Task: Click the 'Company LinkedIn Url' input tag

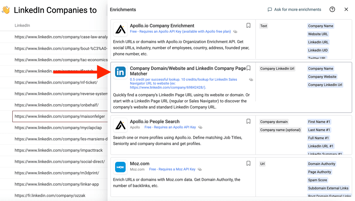Action: pyautogui.click(x=277, y=69)
